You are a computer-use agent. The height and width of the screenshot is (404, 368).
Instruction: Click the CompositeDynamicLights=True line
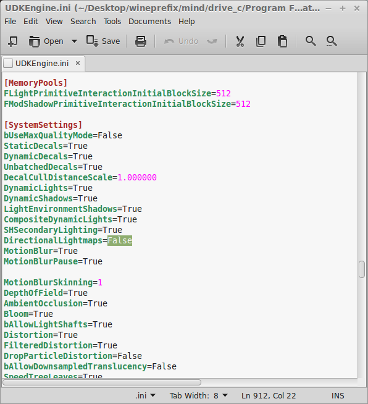click(x=70, y=219)
